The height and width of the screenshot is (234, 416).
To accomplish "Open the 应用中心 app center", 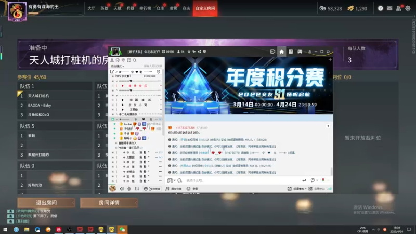I will tap(317, 189).
